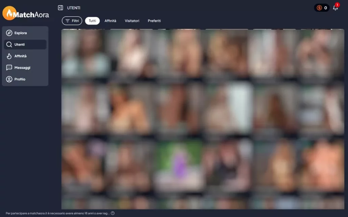Read the age requirement notice text
Viewport: 348px width, 217px height.
pyautogui.click(x=58, y=213)
